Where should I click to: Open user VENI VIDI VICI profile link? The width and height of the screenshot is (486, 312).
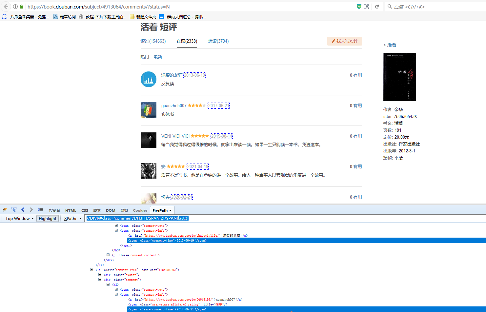[x=175, y=136]
